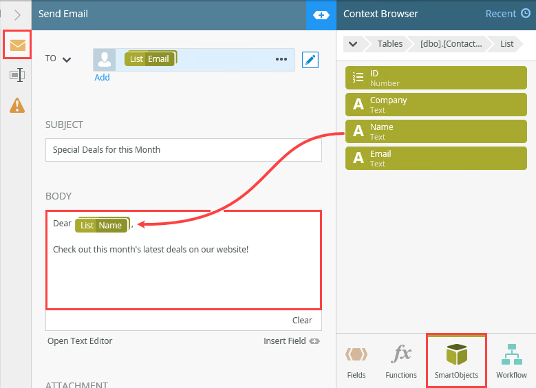Select the List Name token in body

coord(103,225)
